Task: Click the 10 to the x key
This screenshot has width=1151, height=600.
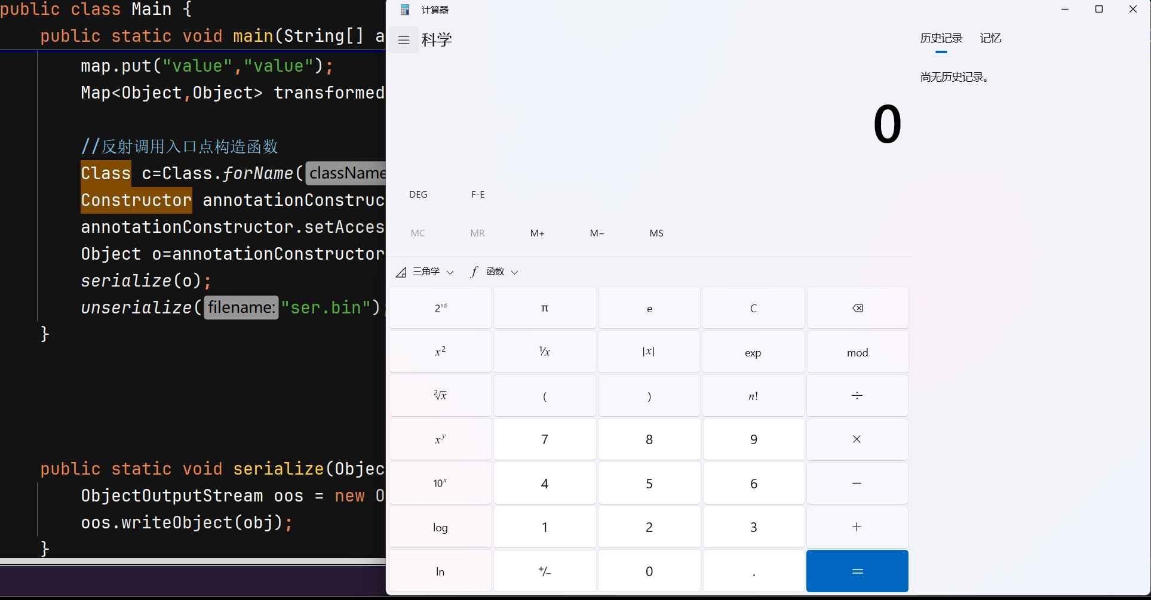Action: coord(440,483)
